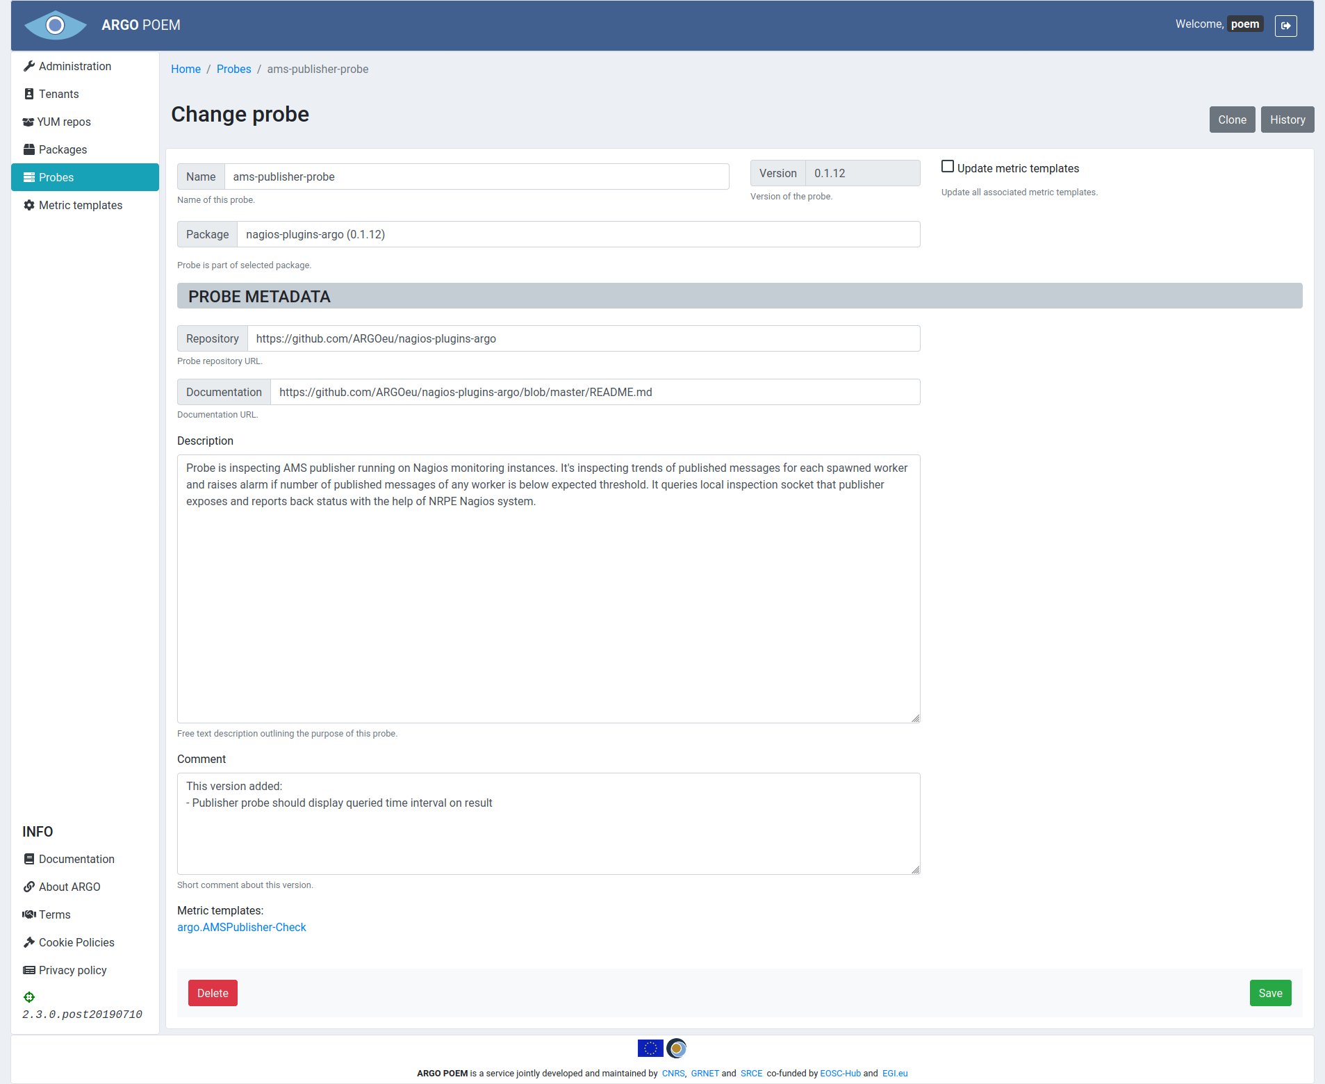
Task: Visit the GRNET footer link
Action: [705, 1074]
